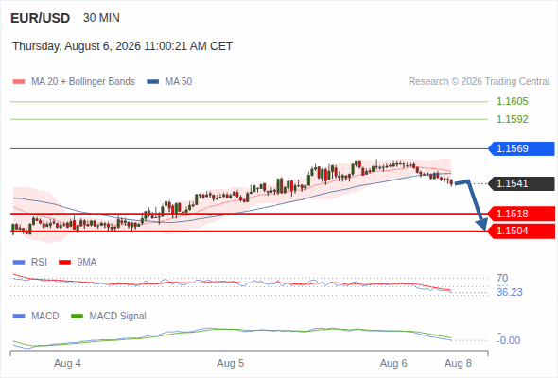This screenshot has height=378, width=558.
Task: Click the RSI legend label
Action: pos(39,263)
